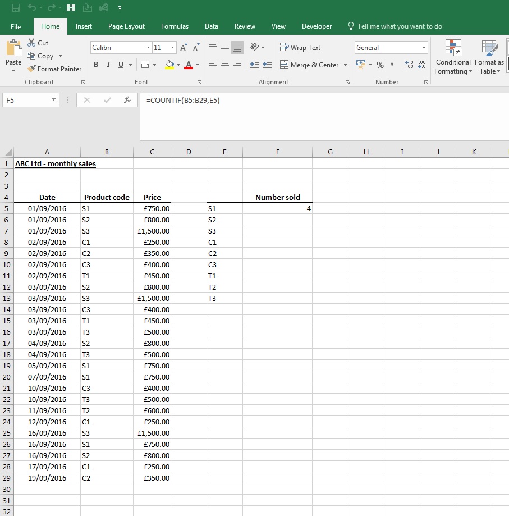509x516 pixels.
Task: Click the Paste clipboard icon
Action: pos(14,48)
